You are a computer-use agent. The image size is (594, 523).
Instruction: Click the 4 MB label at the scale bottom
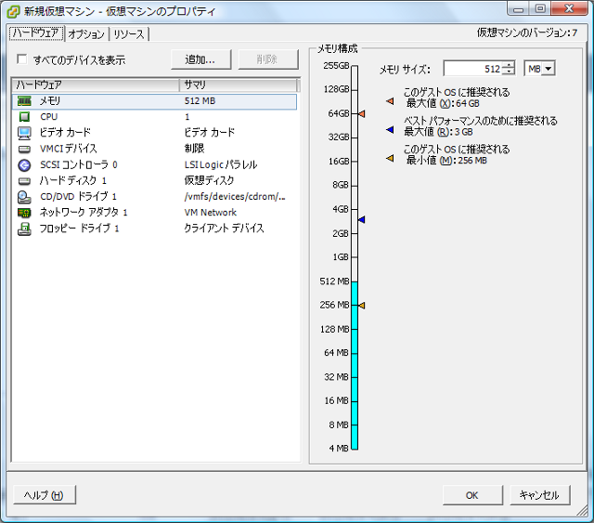[x=339, y=449]
